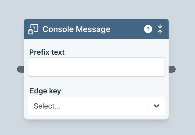Collapse the Console Message node
This screenshot has width=195, height=135.
pyautogui.click(x=160, y=29)
